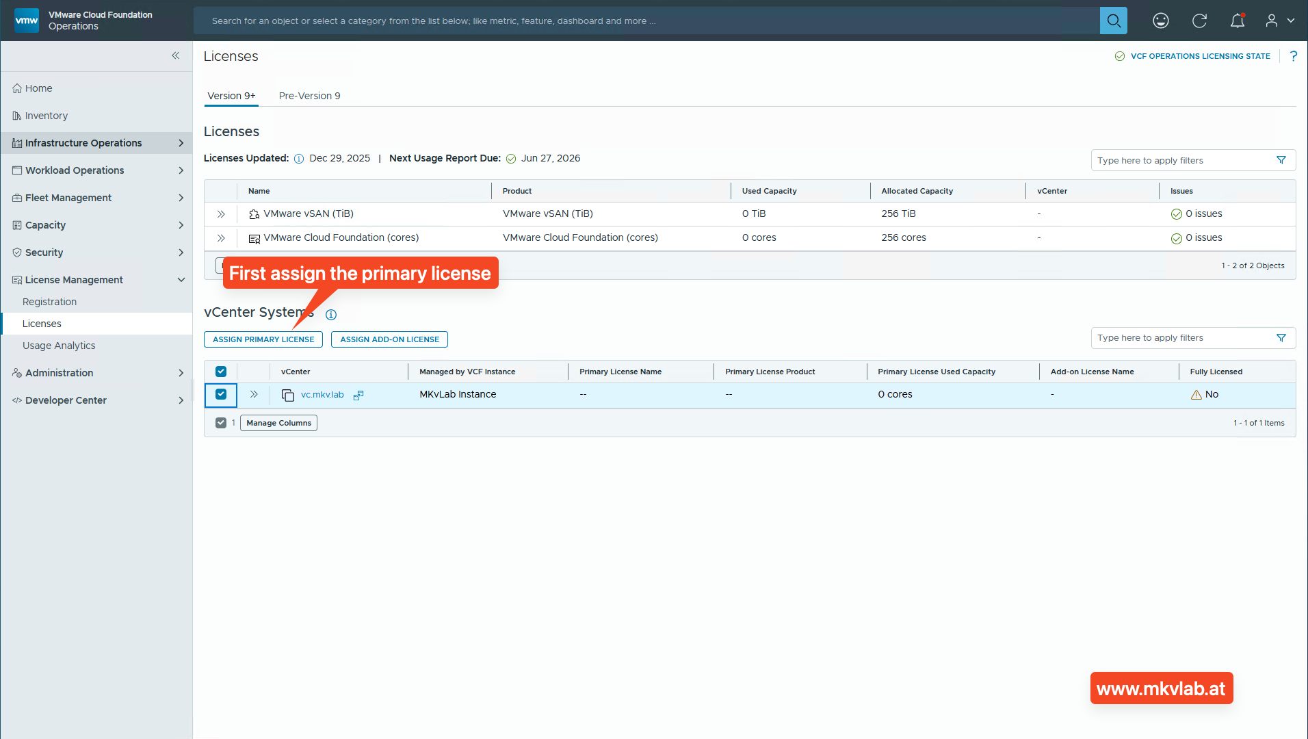Viewport: 1308px width, 739px height.
Task: Click the user account icon top right
Action: click(x=1272, y=21)
